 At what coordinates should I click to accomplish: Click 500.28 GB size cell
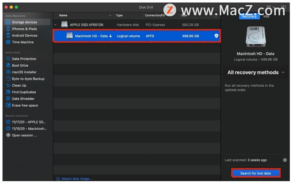coord(190,25)
